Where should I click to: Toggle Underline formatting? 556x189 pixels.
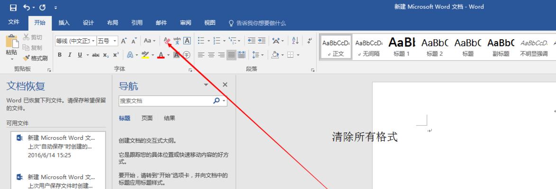80,55
